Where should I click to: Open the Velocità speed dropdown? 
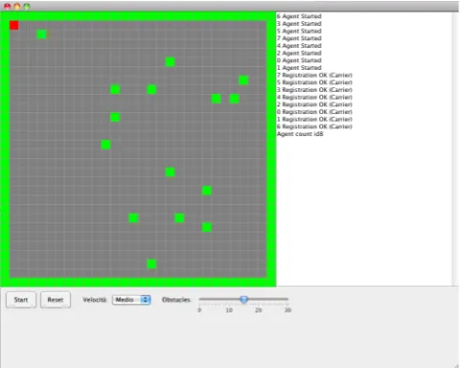(131, 300)
